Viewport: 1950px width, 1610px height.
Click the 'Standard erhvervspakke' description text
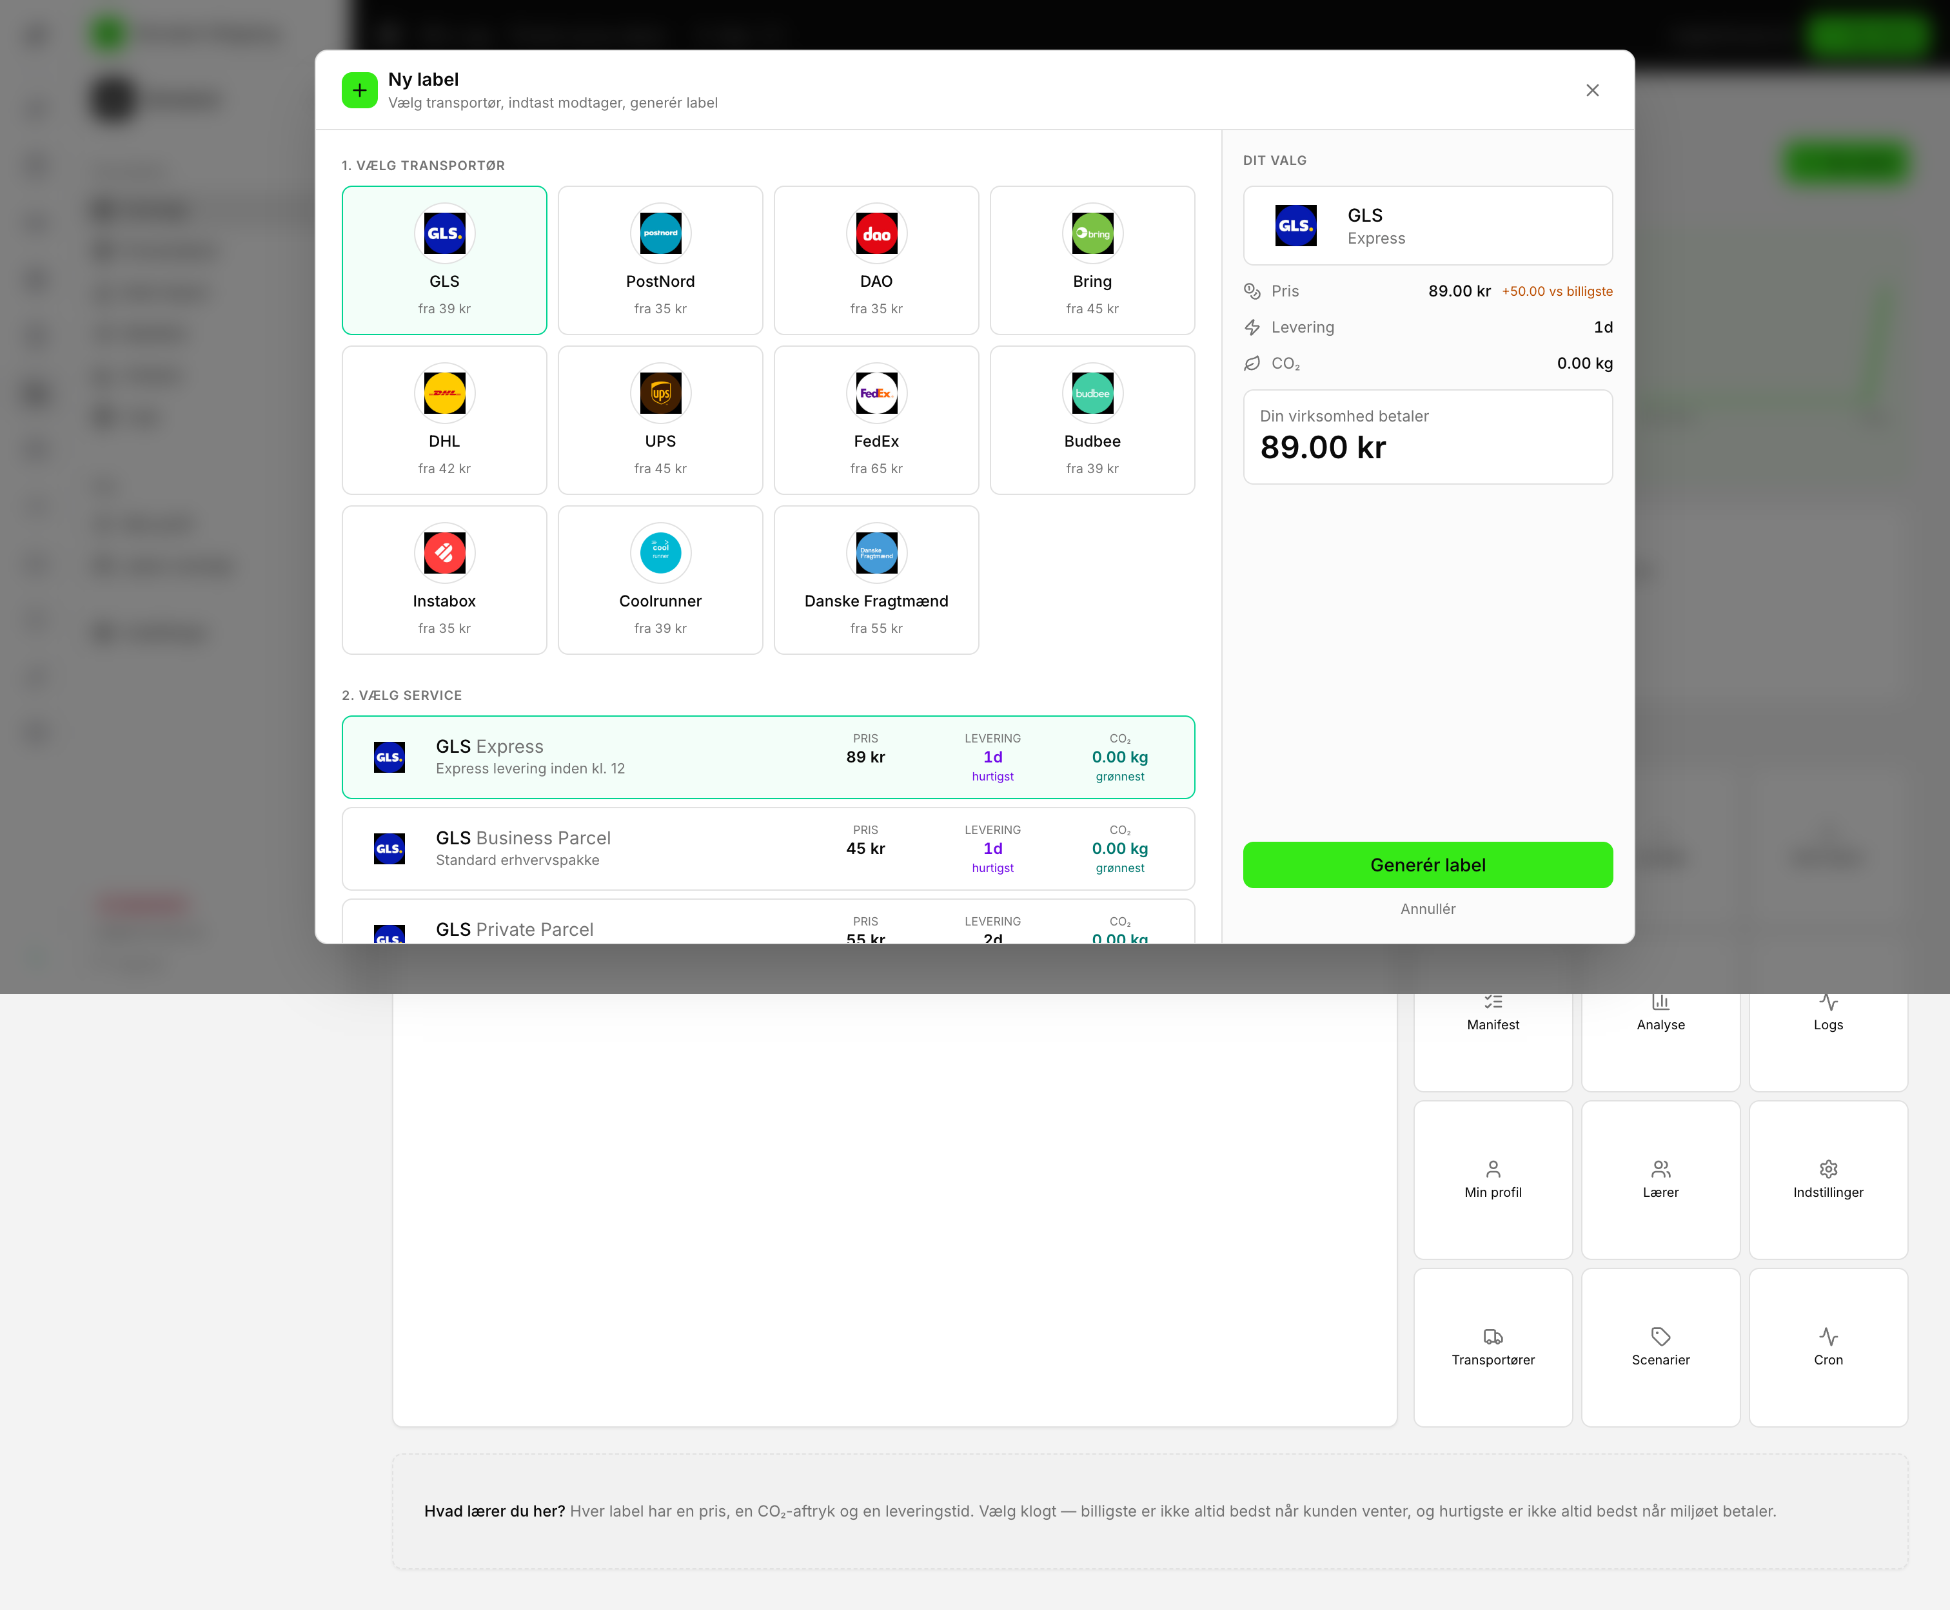(x=518, y=860)
